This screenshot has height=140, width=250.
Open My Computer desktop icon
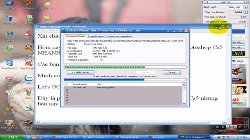[x=9, y=5]
